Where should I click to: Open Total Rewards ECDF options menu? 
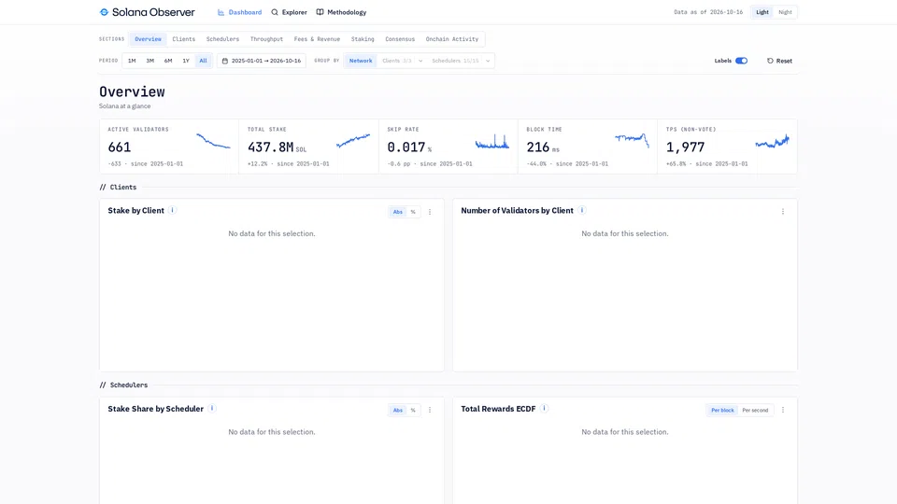pyautogui.click(x=783, y=411)
